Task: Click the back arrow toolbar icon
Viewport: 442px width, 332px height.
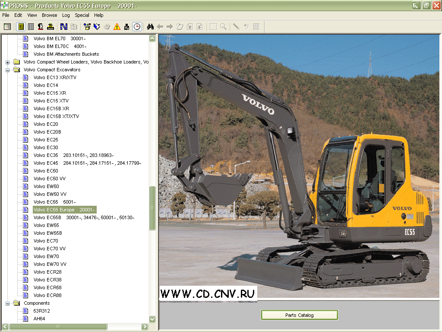Action: [160, 27]
